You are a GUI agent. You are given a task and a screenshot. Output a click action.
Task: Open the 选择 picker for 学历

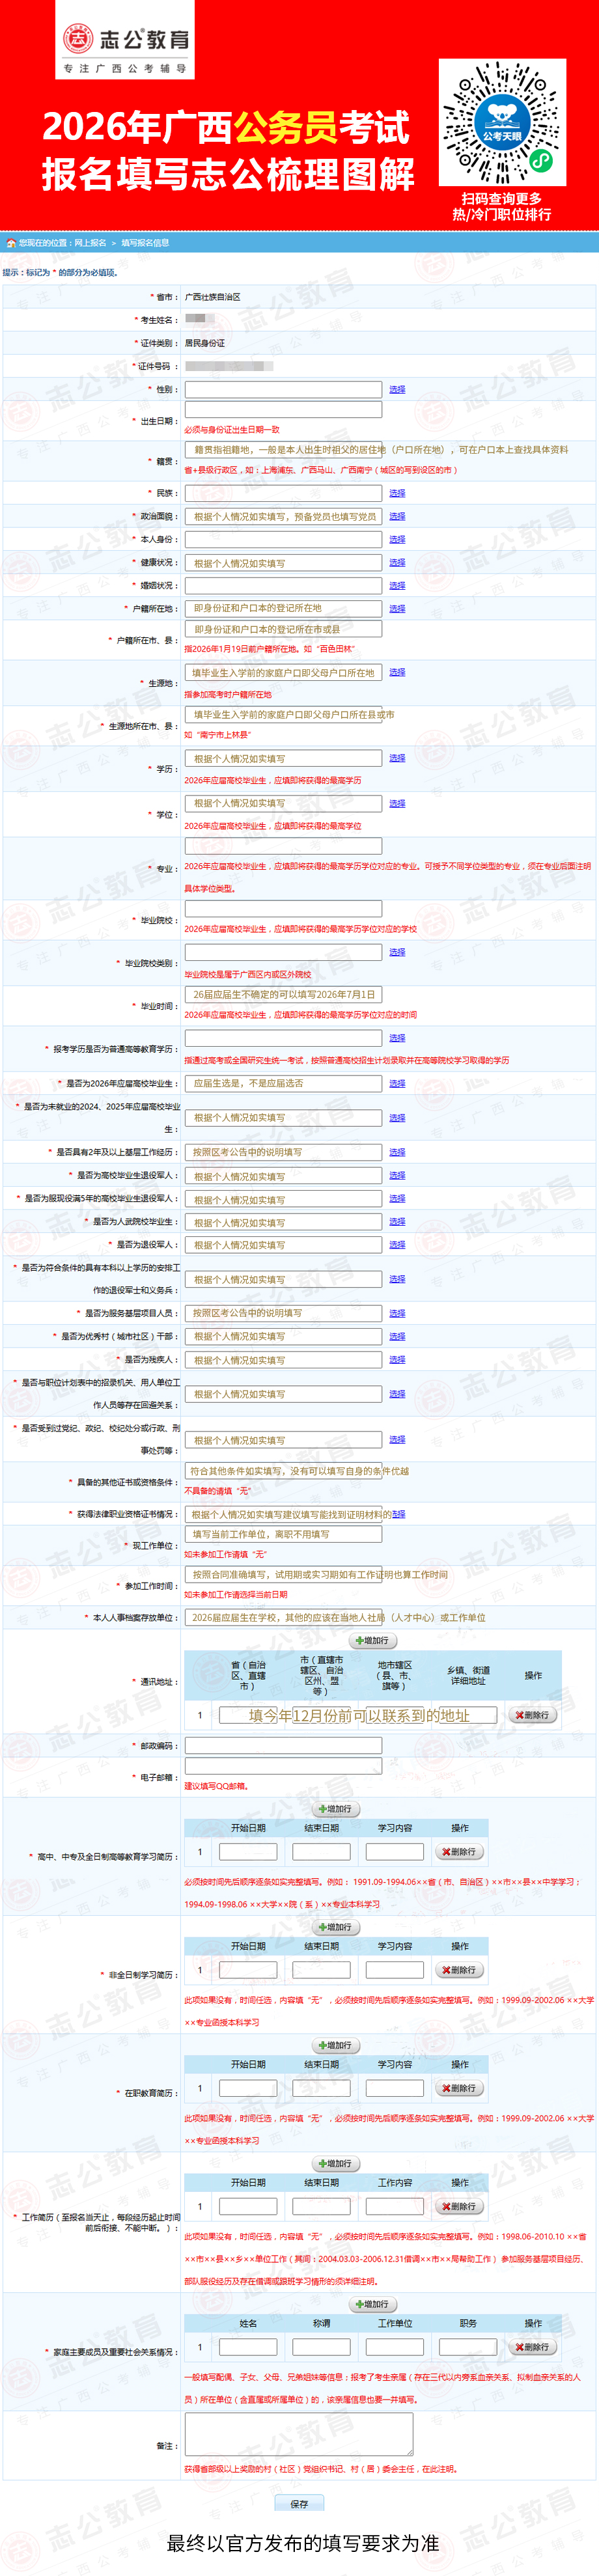coord(397,758)
